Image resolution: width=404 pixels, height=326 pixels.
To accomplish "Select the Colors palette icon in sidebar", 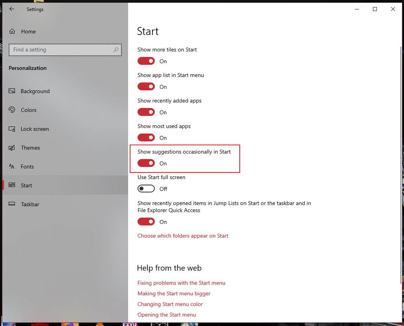I will tap(12, 110).
